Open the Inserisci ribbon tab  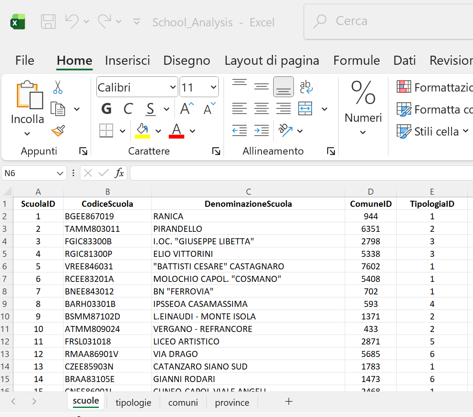point(127,60)
